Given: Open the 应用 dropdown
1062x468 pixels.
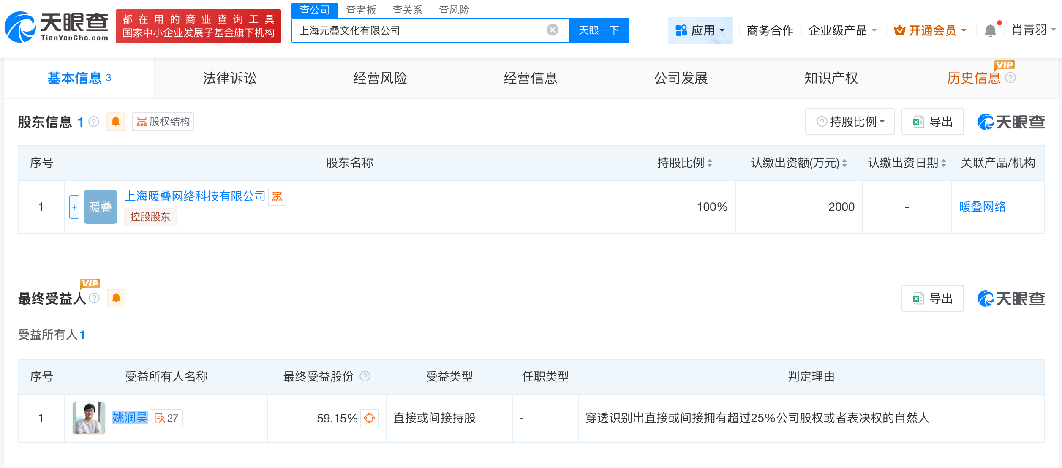Looking at the screenshot, I should [700, 30].
